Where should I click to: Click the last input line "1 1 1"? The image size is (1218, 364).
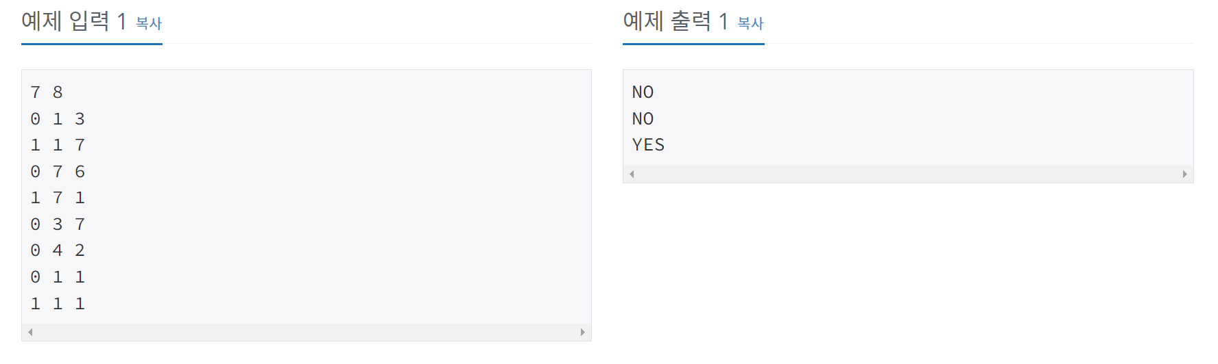[58, 304]
